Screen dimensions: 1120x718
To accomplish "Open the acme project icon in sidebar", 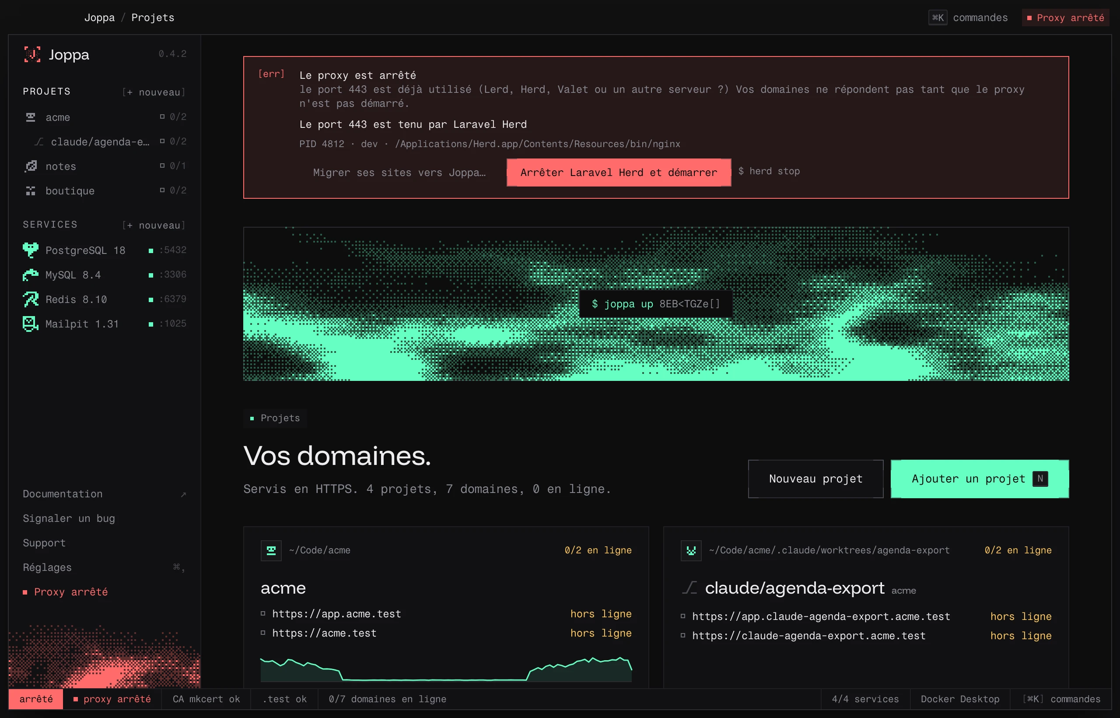I will click(31, 117).
